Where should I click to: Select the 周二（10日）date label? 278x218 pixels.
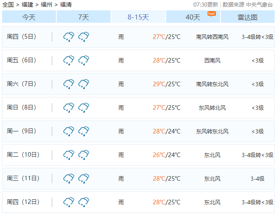[x=23, y=155]
